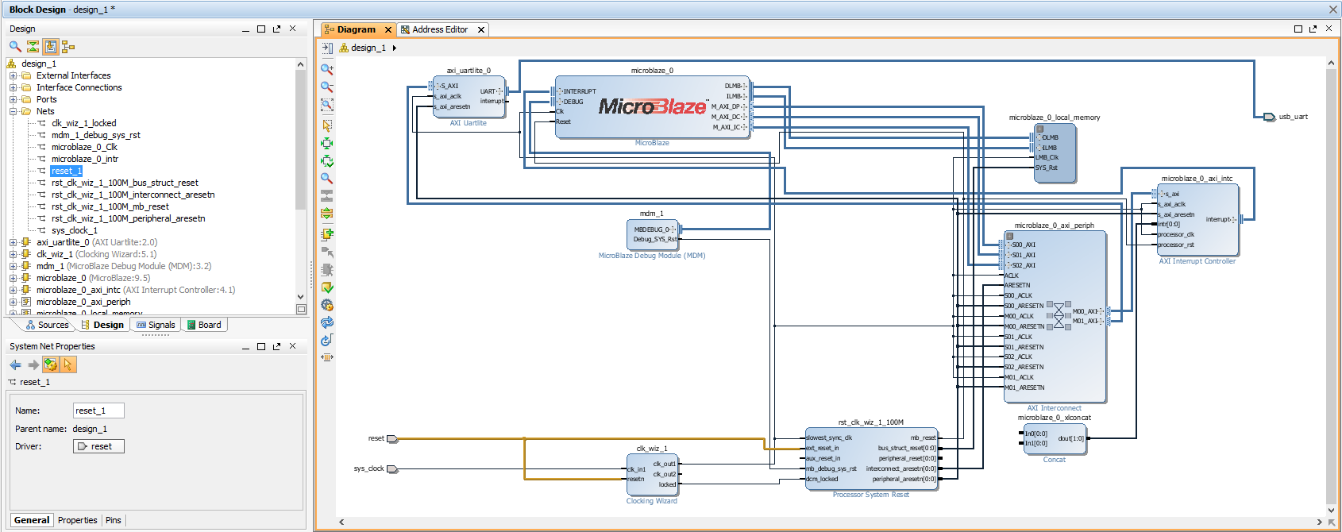Click the forward arrow in System Net Properties
The image size is (1342, 532).
[x=33, y=364]
